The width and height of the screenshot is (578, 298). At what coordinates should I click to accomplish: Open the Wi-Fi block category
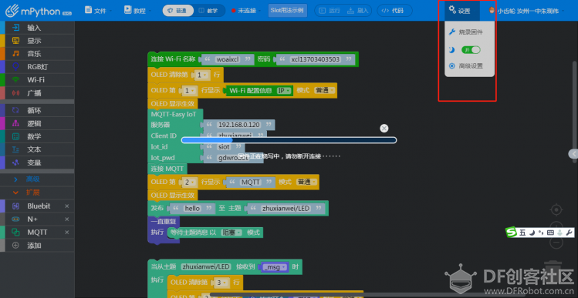(37, 80)
